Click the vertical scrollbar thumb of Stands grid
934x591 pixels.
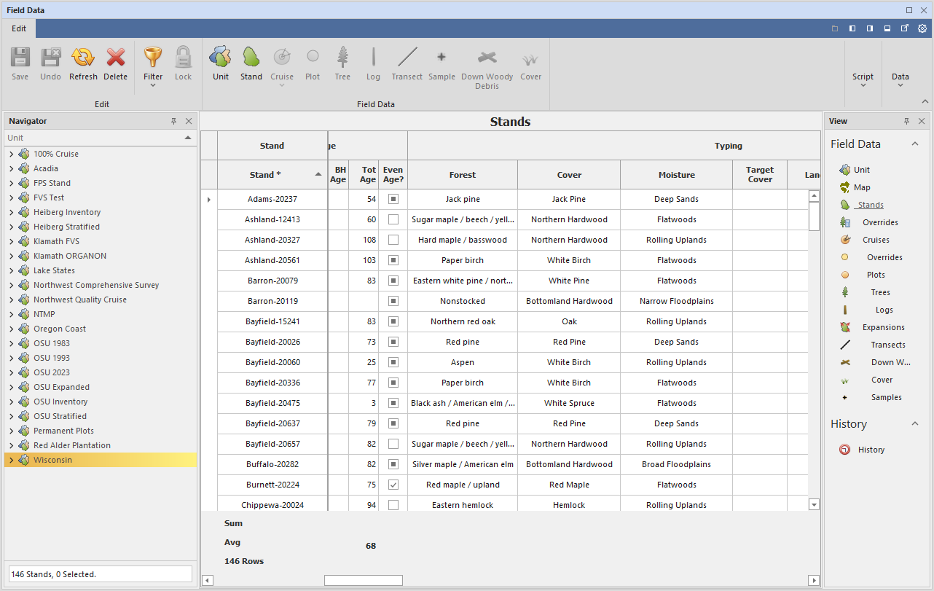click(x=815, y=216)
